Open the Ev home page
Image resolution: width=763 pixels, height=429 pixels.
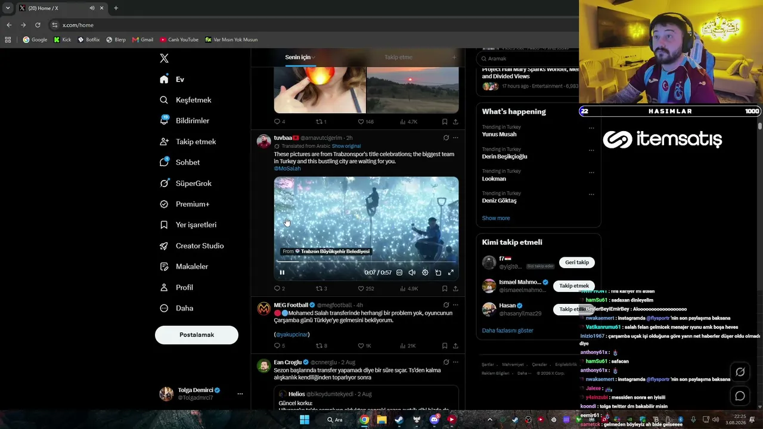point(172,79)
